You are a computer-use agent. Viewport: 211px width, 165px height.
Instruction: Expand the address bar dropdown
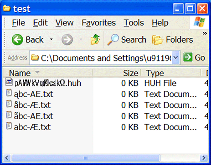coord(176,57)
